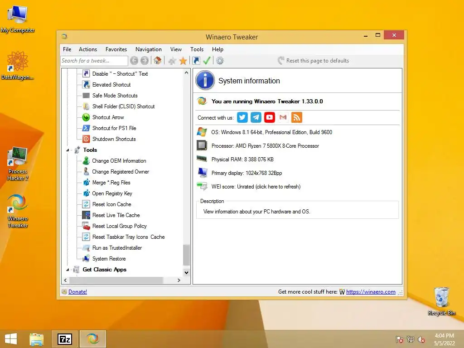Open the Navigation menu

[149, 49]
